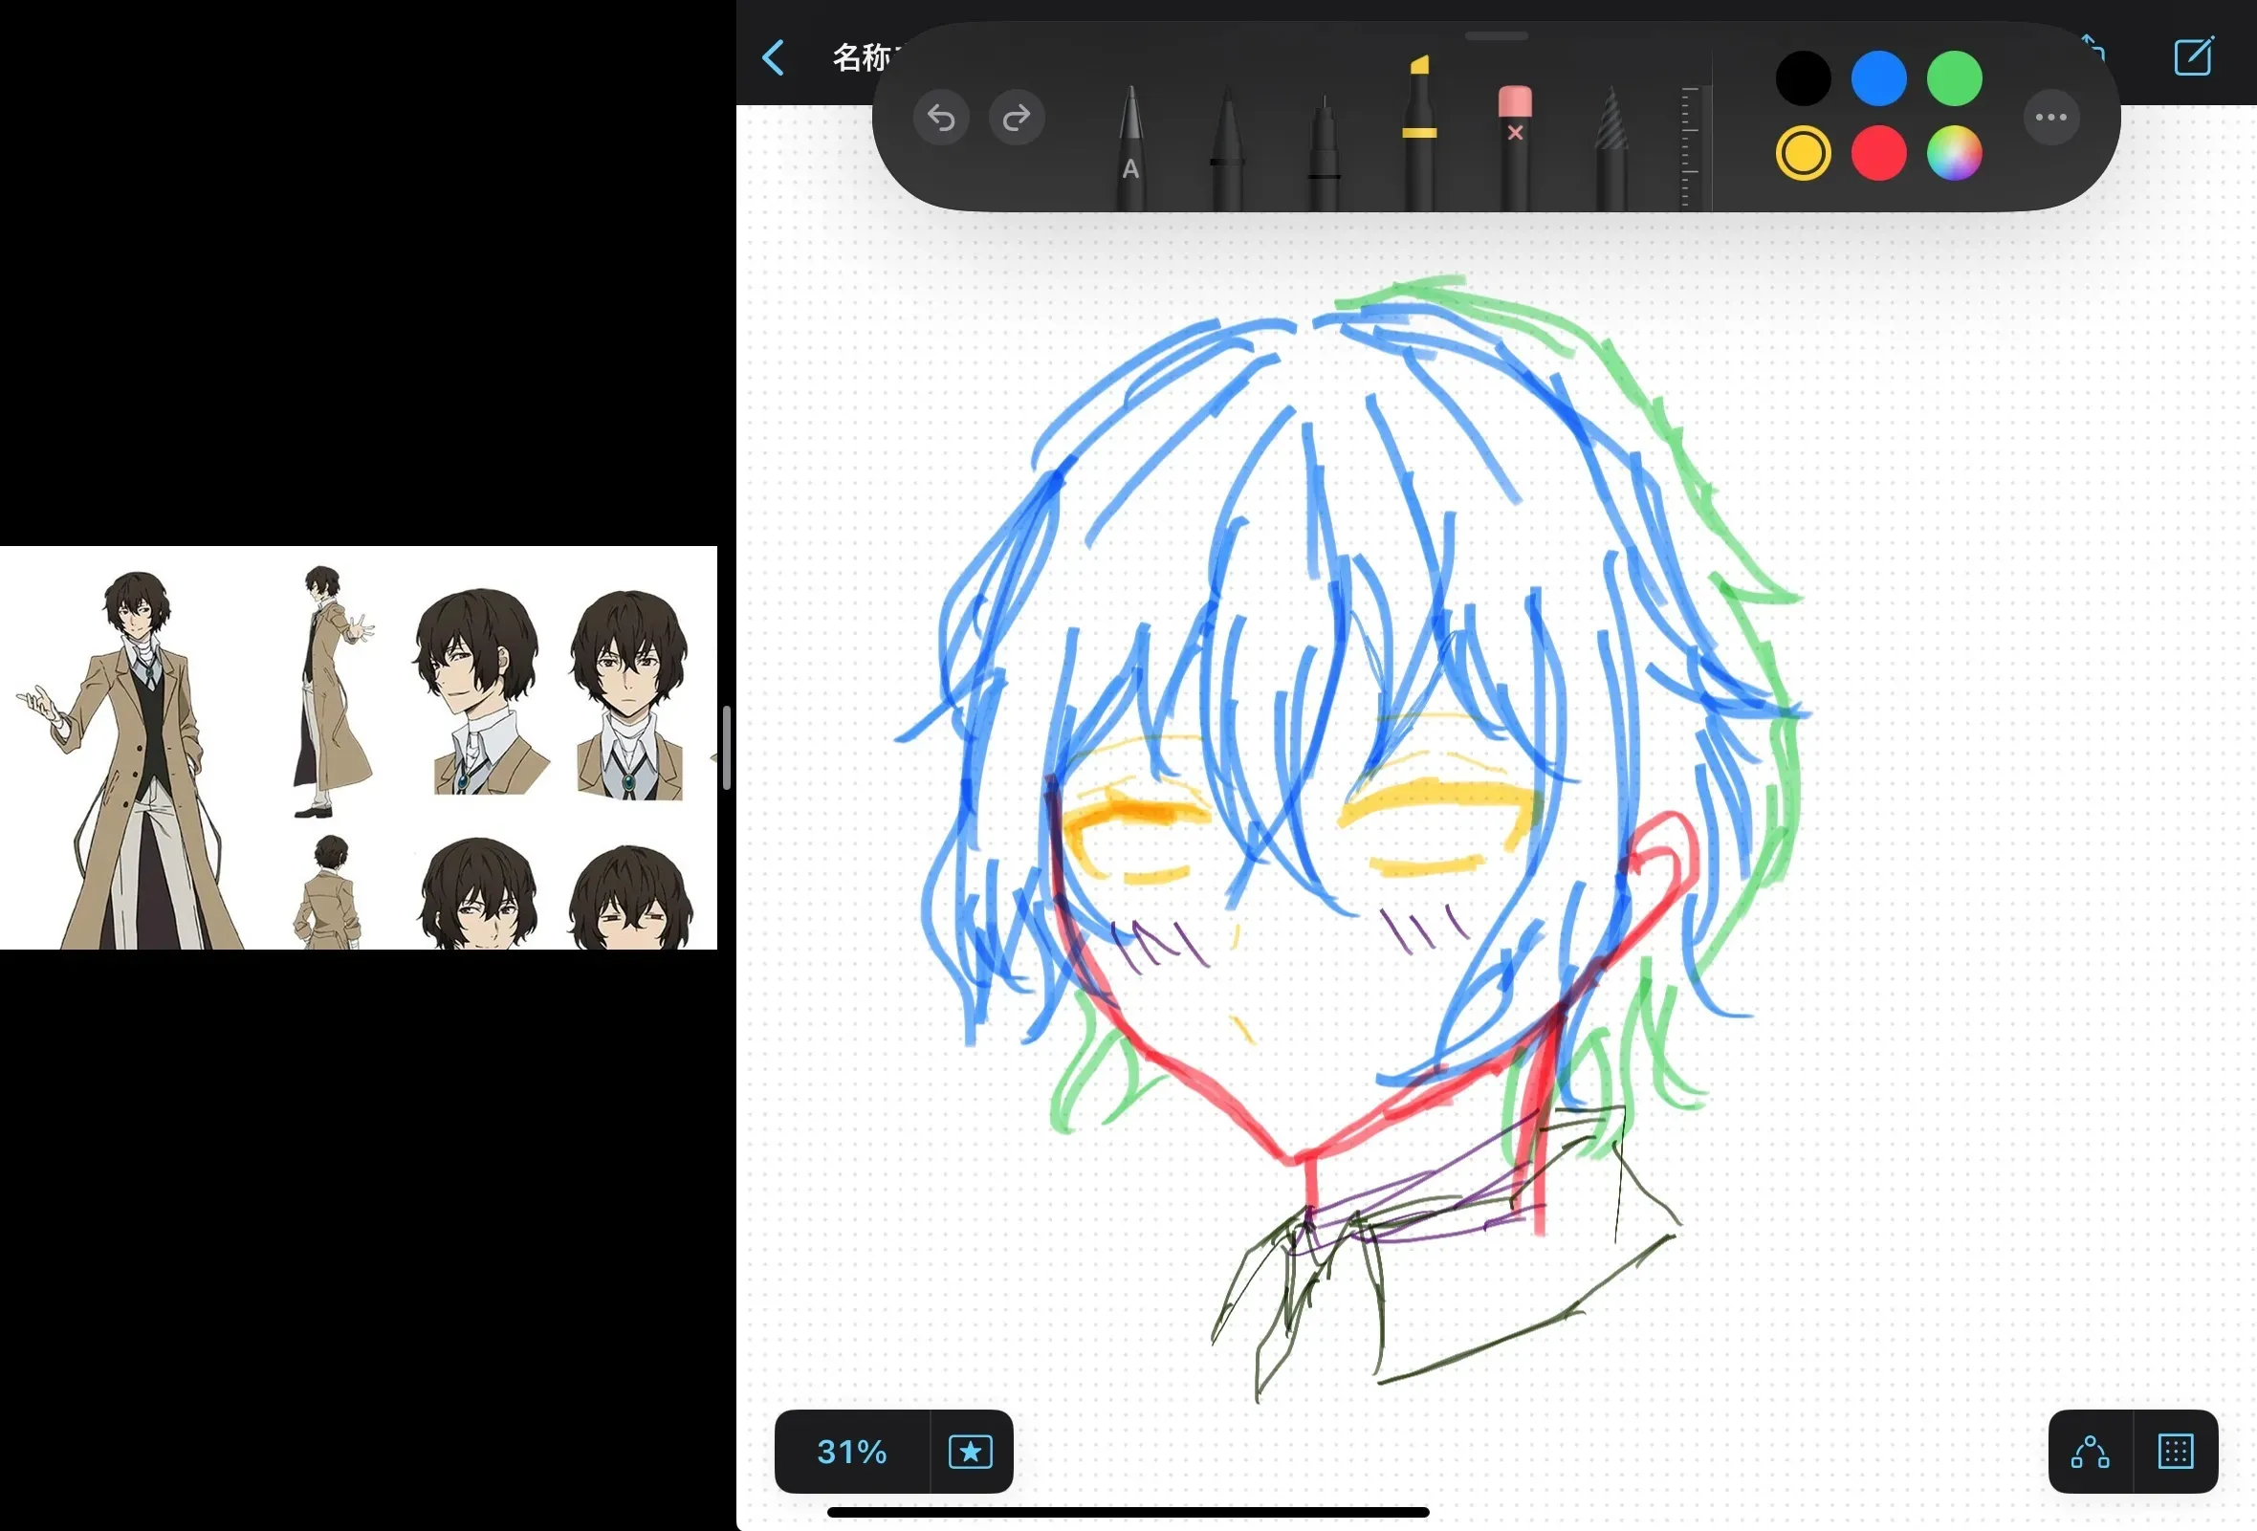Pick the red color swatch
Viewport: 2257px width, 1531px height.
pos(1878,153)
